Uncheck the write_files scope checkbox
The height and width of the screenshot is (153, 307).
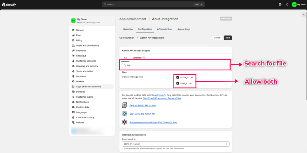click(178, 77)
